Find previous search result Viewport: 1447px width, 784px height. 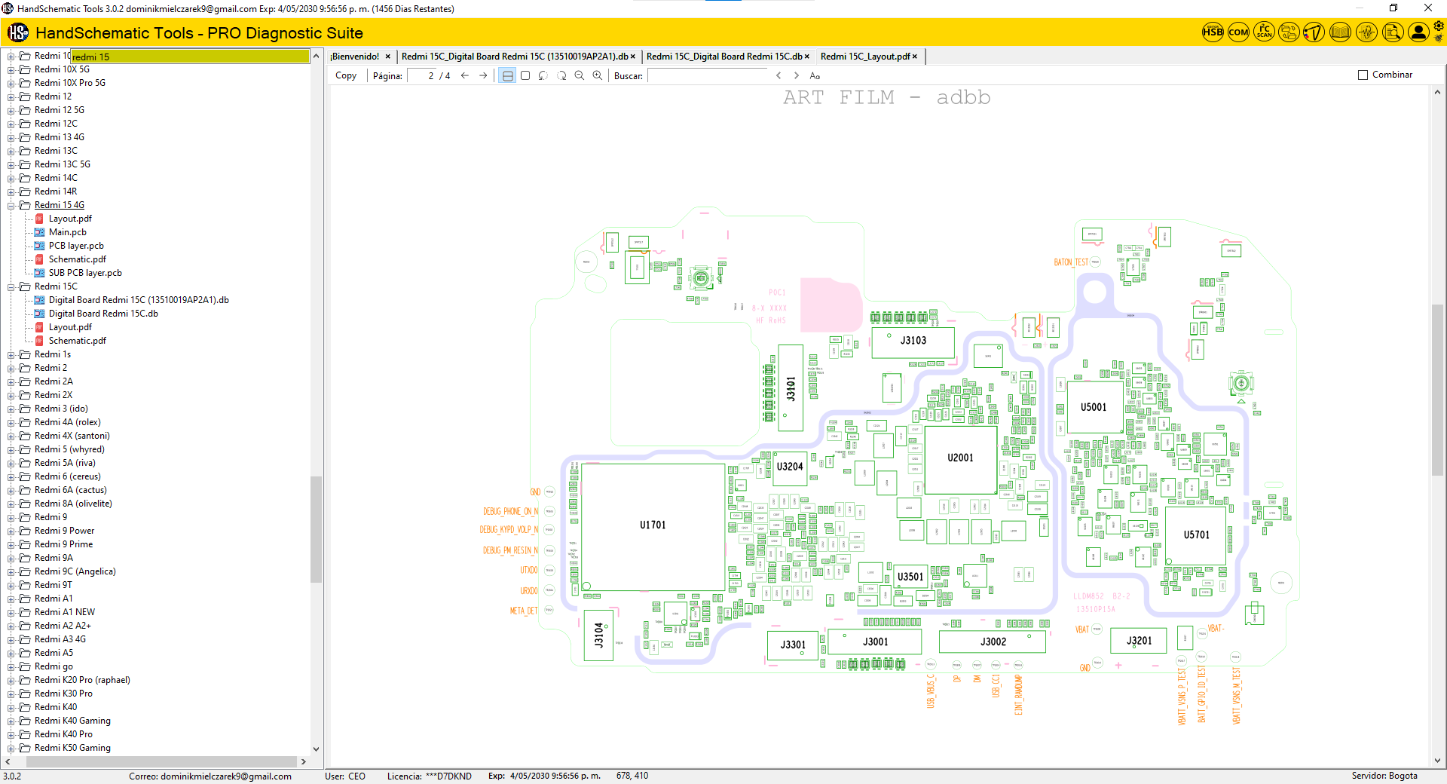pyautogui.click(x=779, y=75)
